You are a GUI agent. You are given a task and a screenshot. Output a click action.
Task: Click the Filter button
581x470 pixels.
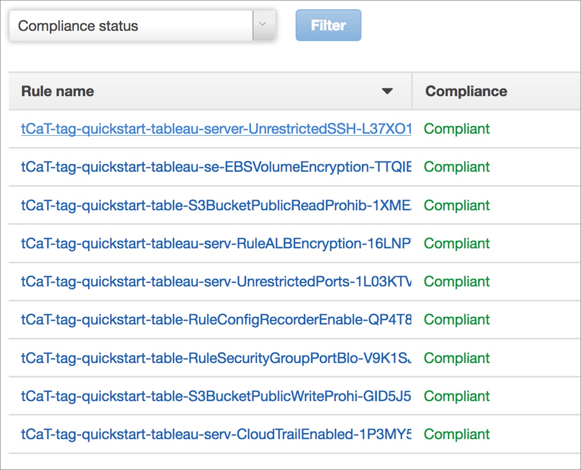tap(328, 25)
